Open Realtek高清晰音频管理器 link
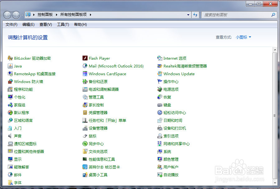 pos(185,66)
